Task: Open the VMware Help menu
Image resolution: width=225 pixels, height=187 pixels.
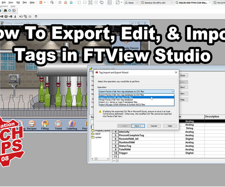Action: click(x=32, y=3)
